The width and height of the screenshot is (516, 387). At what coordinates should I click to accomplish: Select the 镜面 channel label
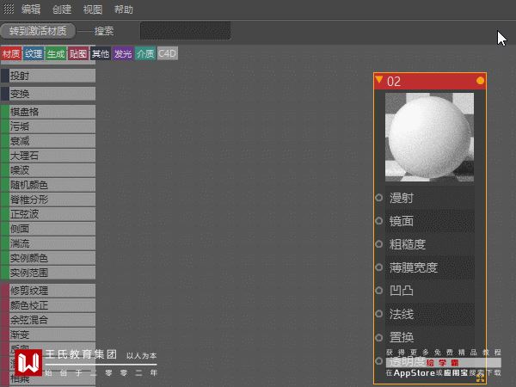pyautogui.click(x=402, y=221)
